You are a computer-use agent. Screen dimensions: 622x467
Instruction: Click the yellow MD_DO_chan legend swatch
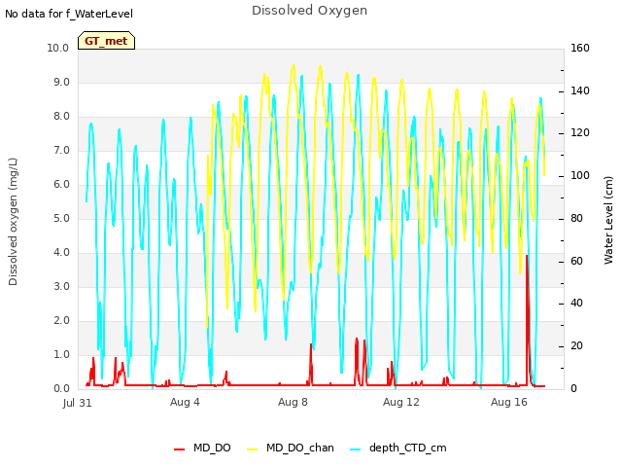click(x=252, y=449)
